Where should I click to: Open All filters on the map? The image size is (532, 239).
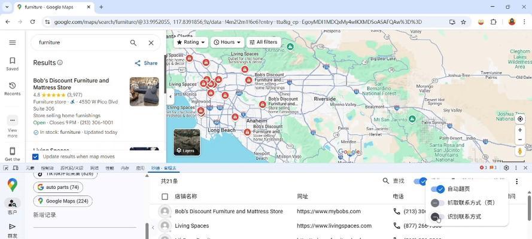pyautogui.click(x=264, y=42)
